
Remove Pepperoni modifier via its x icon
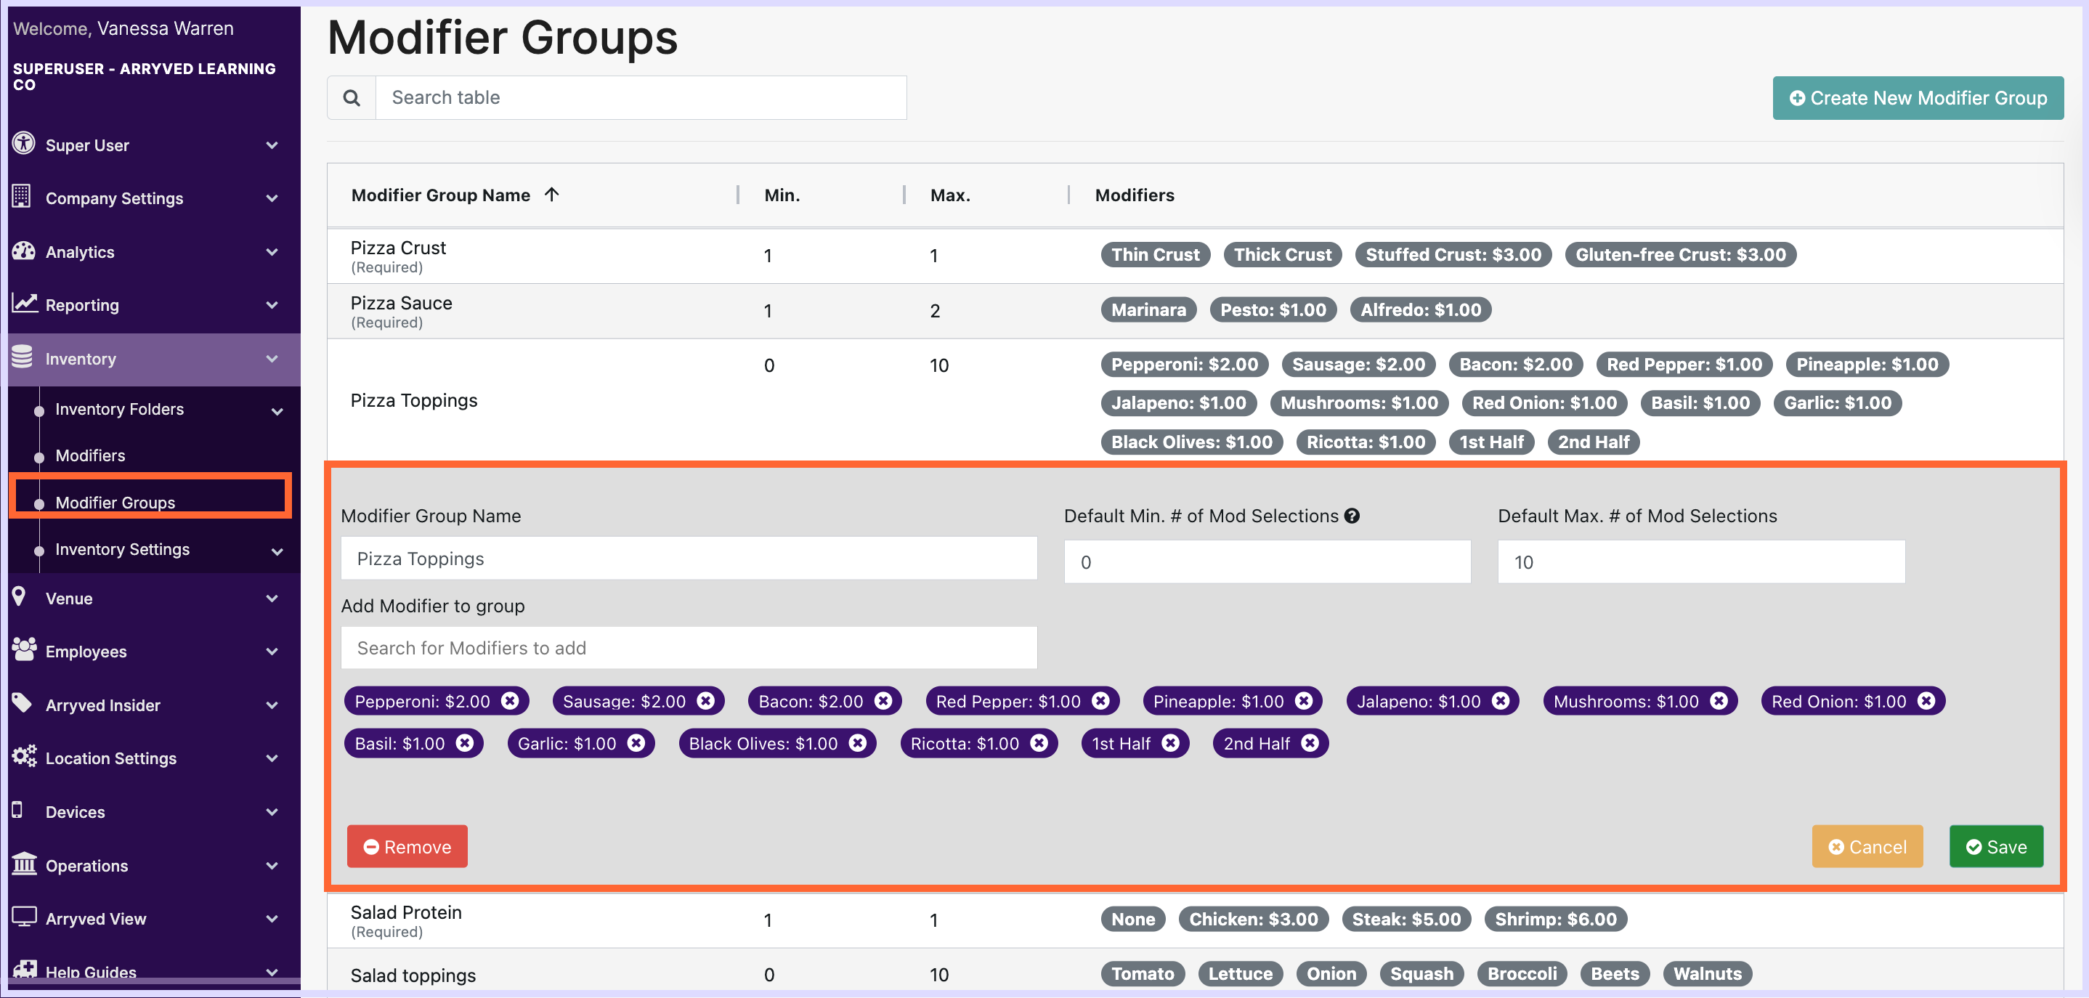[x=510, y=700]
